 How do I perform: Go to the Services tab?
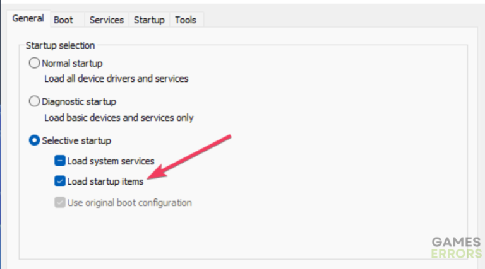[106, 20]
